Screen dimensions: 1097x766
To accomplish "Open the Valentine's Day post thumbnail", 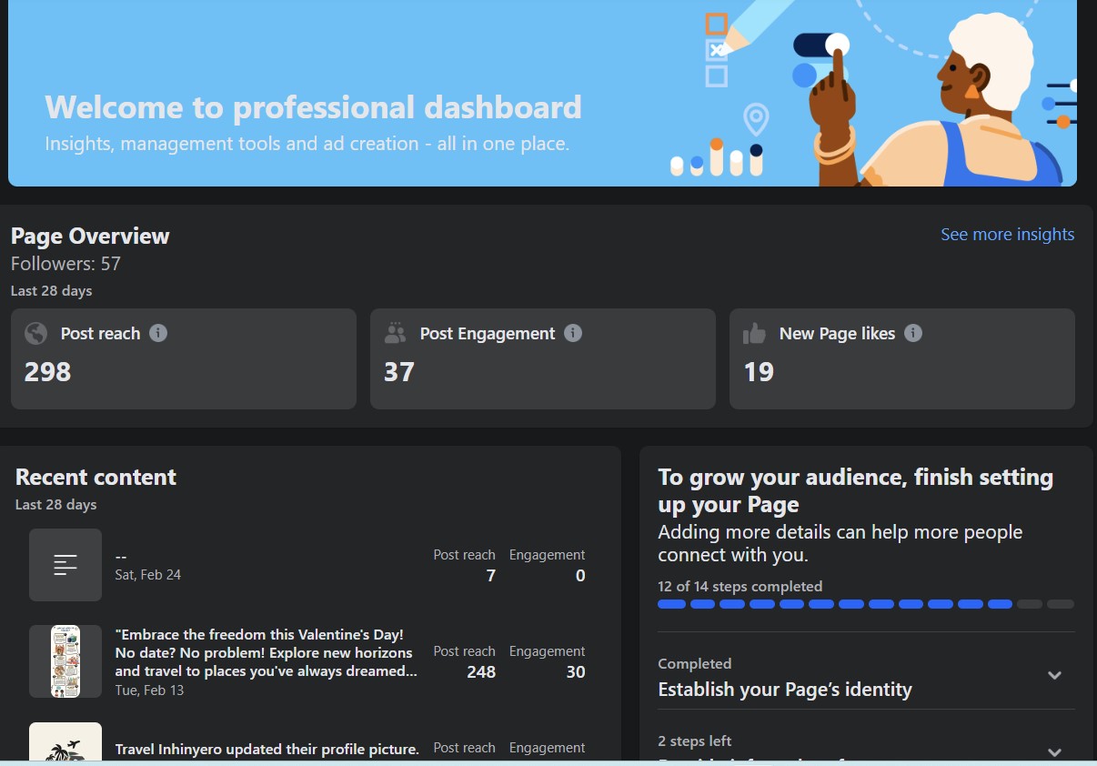I will [65, 661].
